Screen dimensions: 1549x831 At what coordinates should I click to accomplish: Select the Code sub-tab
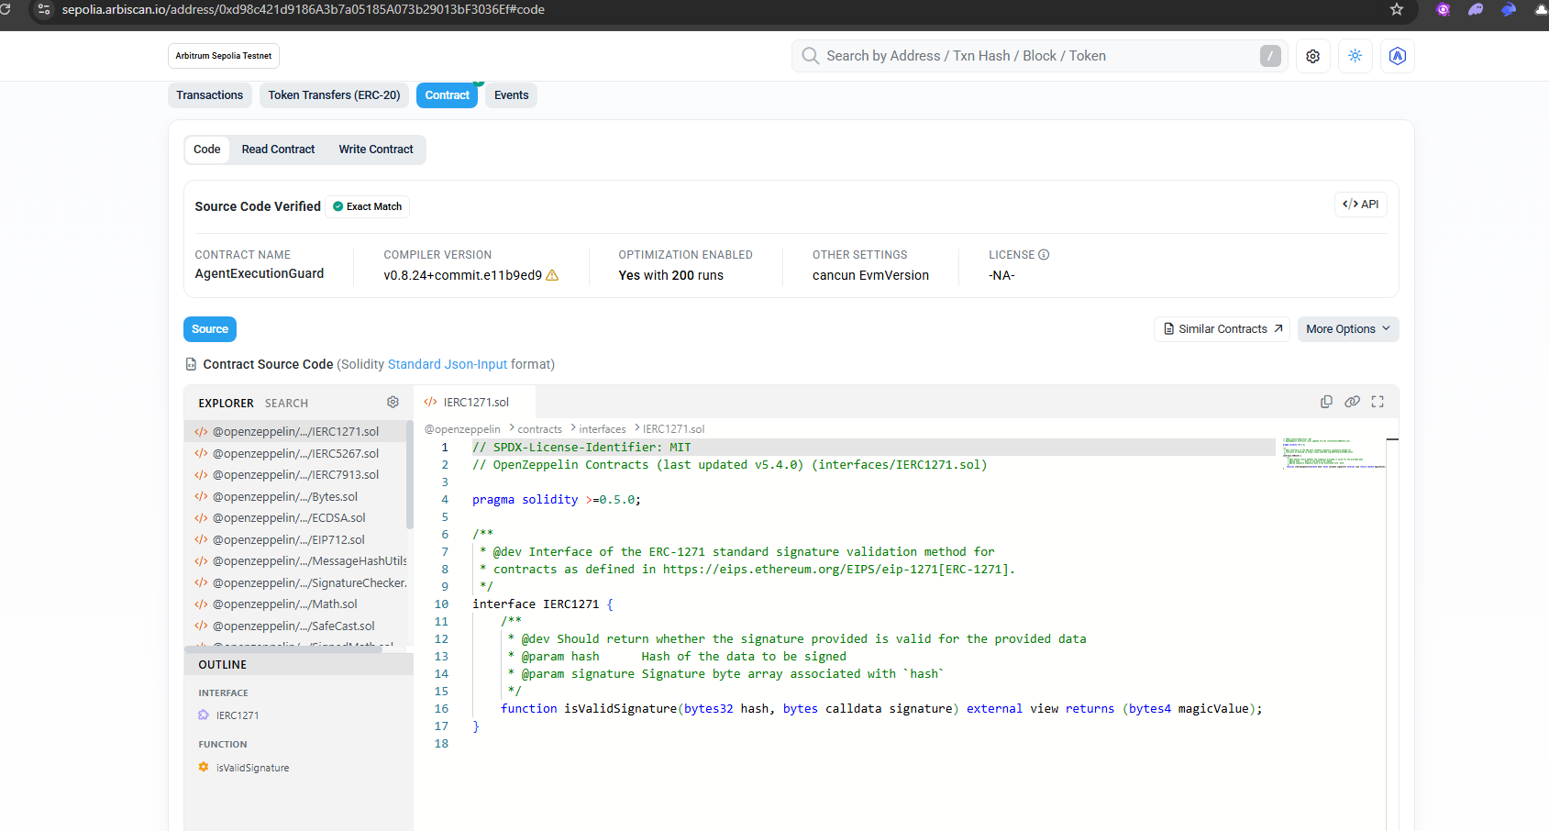(x=207, y=150)
